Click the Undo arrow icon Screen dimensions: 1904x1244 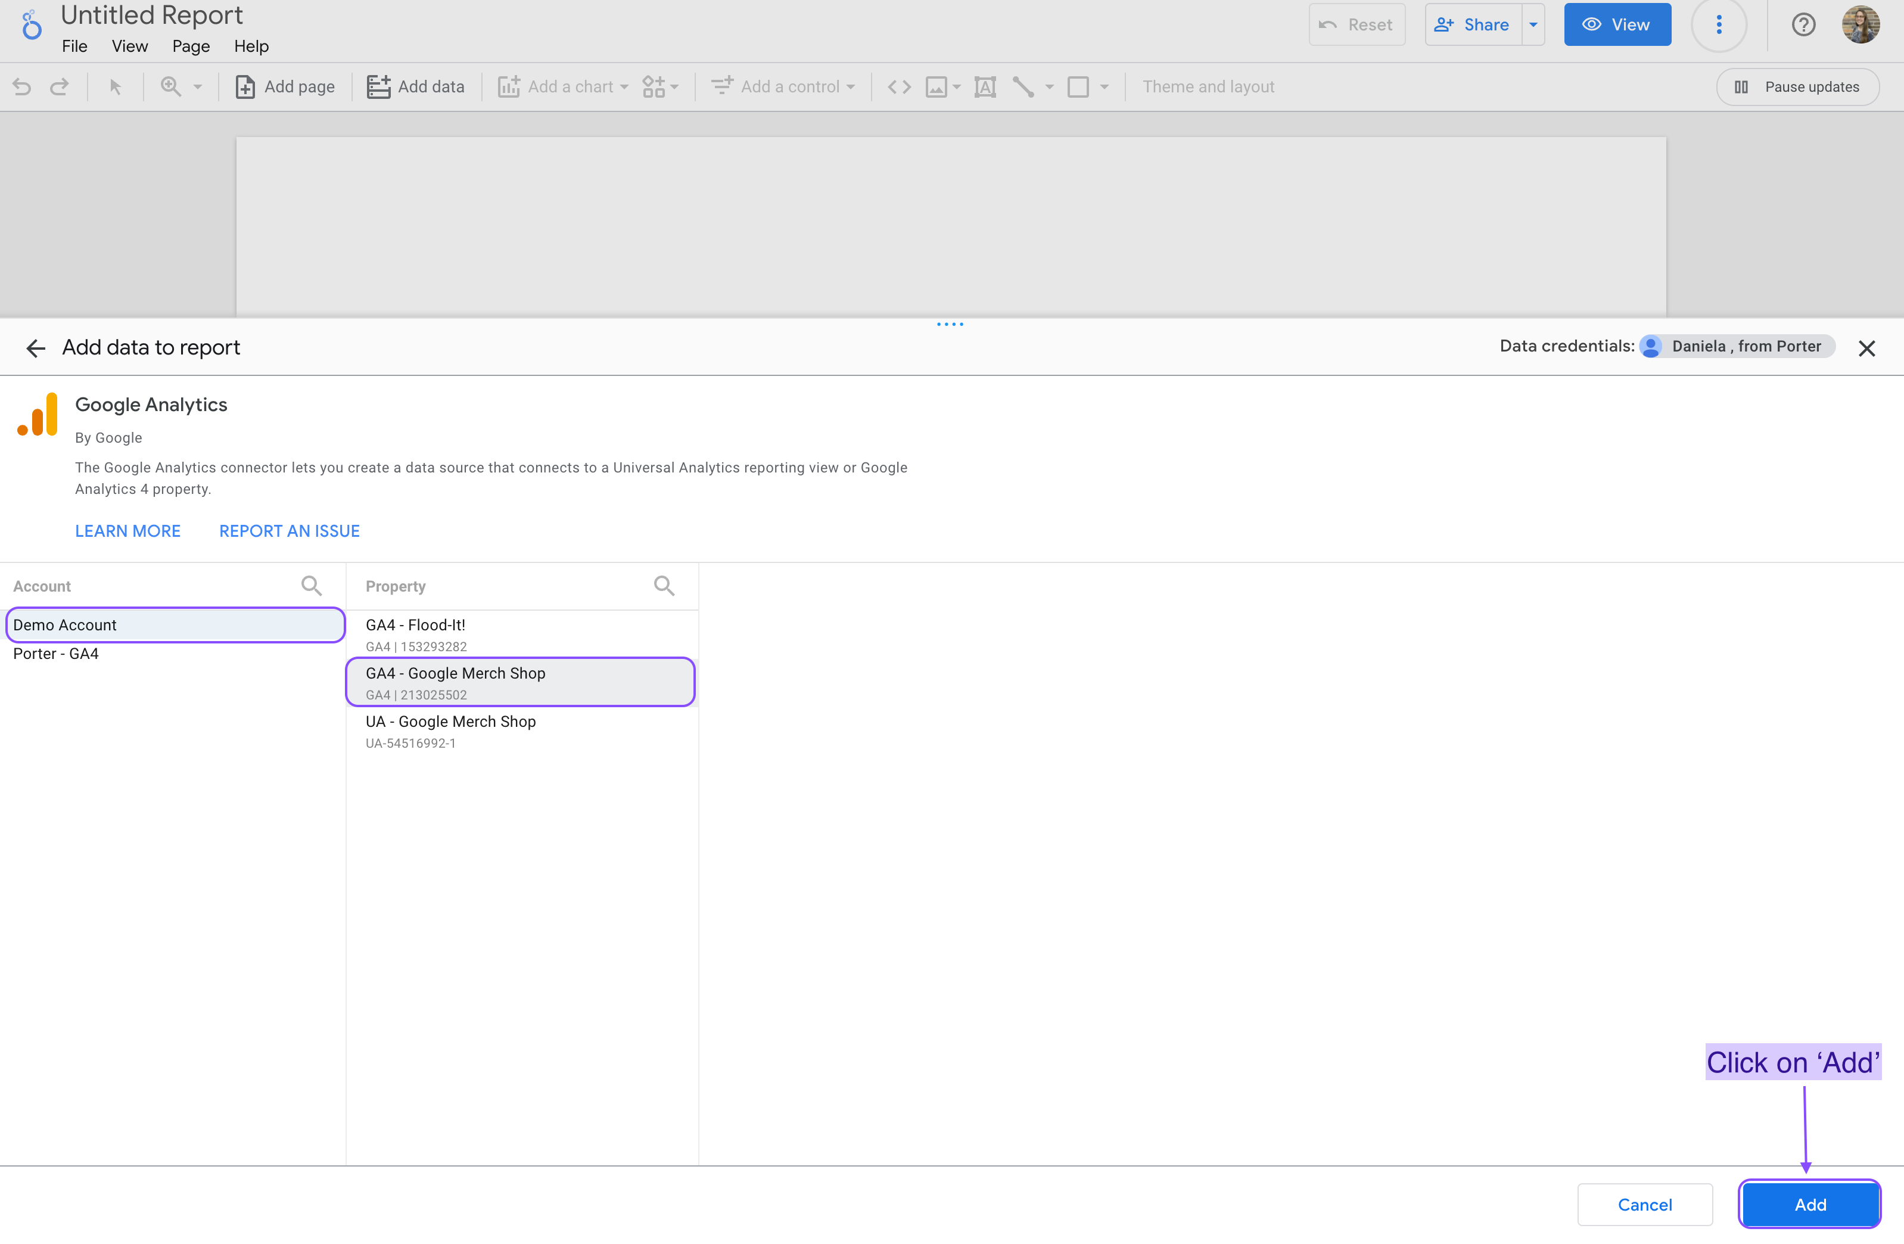pyautogui.click(x=22, y=86)
